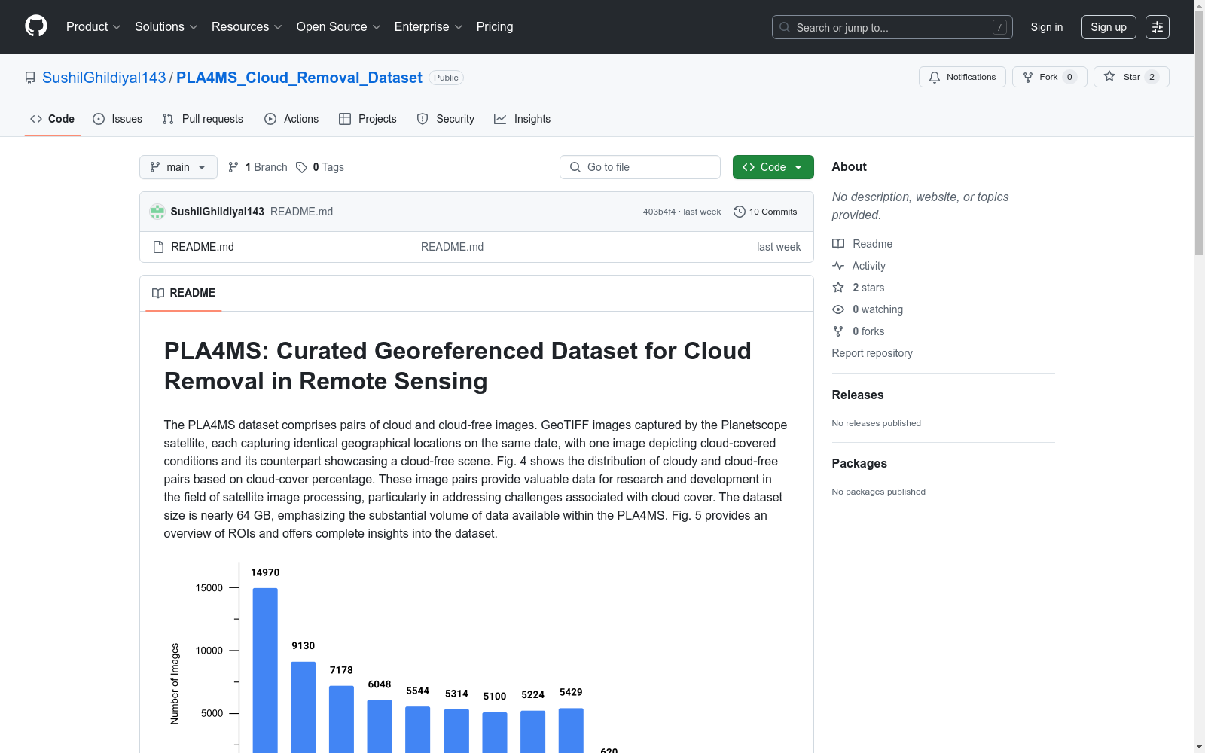Click the file icon beside README.md
The width and height of the screenshot is (1205, 753).
pos(158,247)
